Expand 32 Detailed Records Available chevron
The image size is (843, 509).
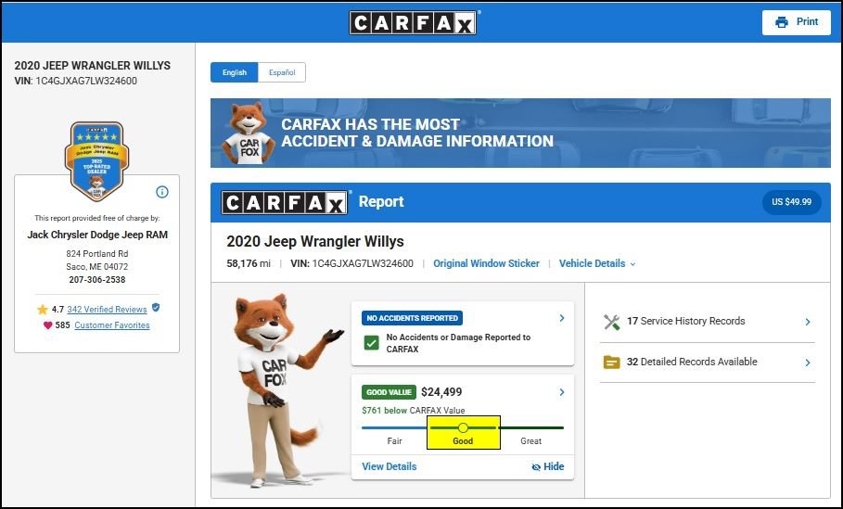click(808, 363)
